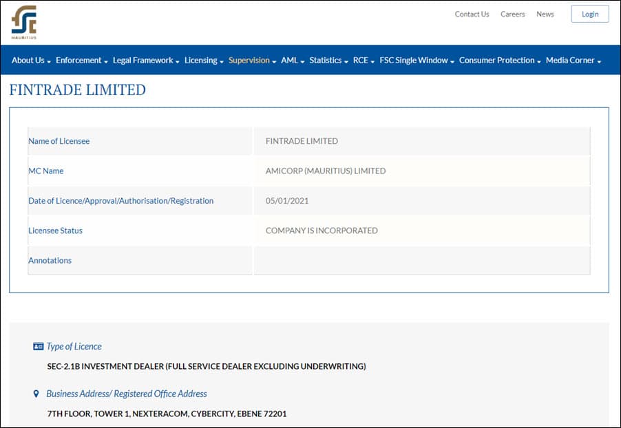Expand the About Us dropdown menu
621x428 pixels.
coord(31,61)
